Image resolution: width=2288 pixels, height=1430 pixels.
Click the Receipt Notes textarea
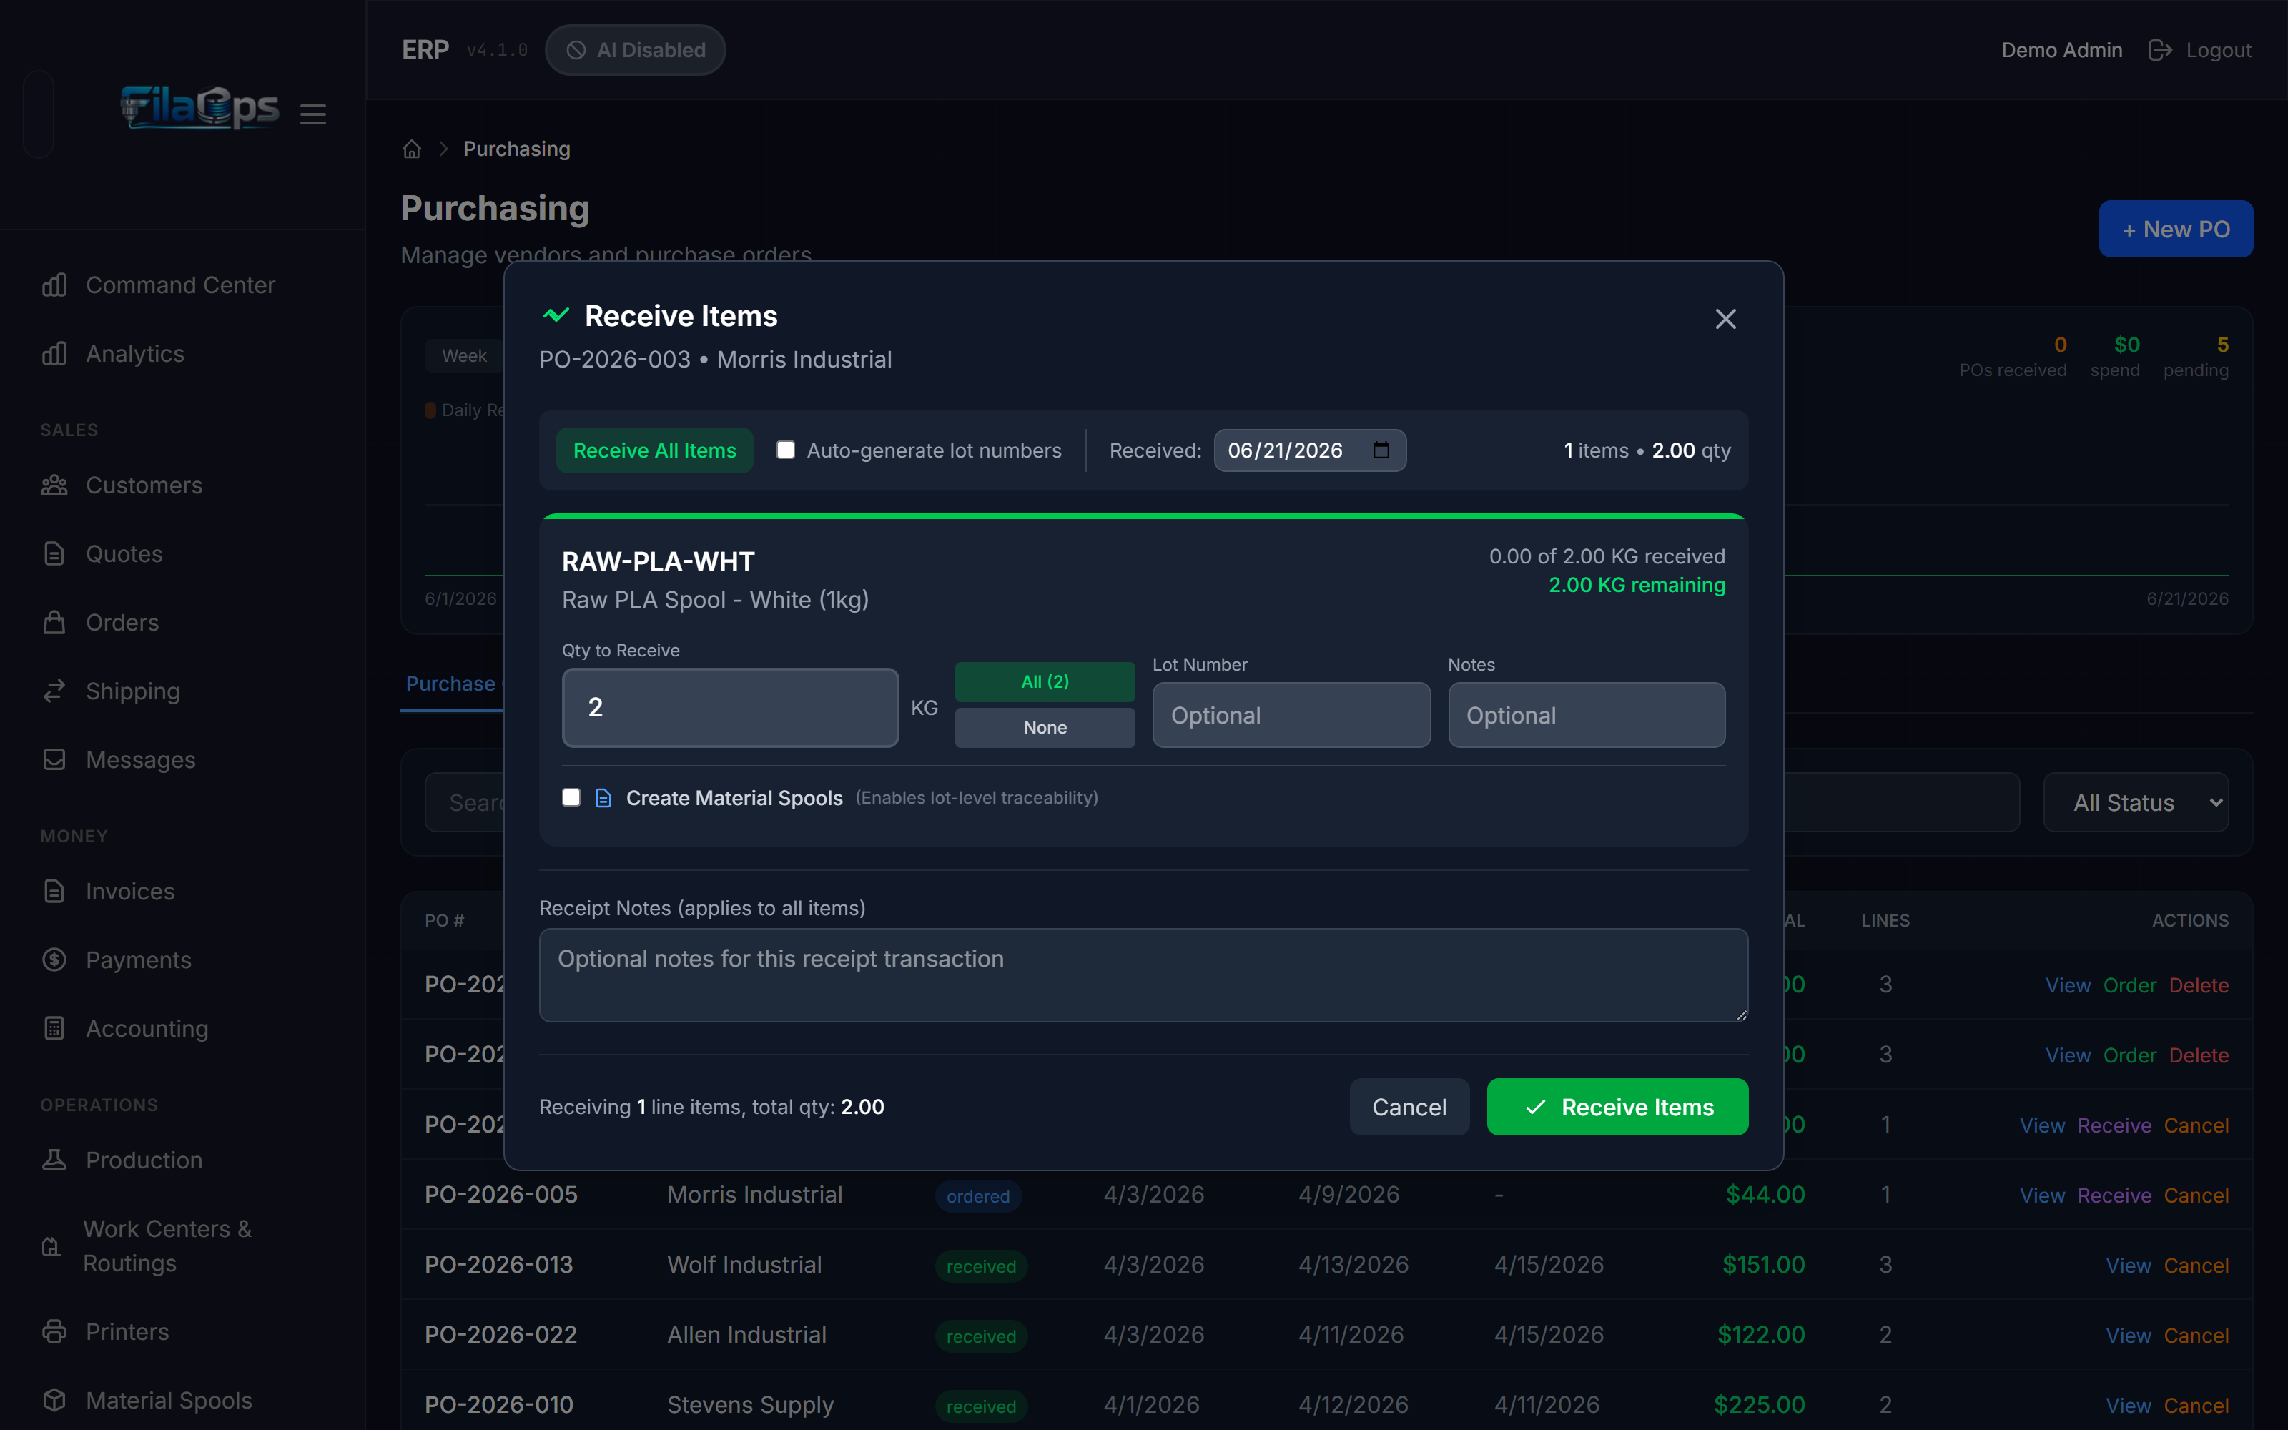coord(1143,974)
